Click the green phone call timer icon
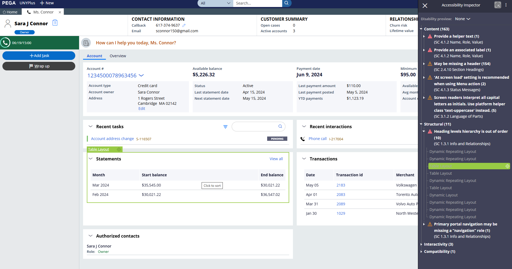 pyautogui.click(x=5, y=43)
